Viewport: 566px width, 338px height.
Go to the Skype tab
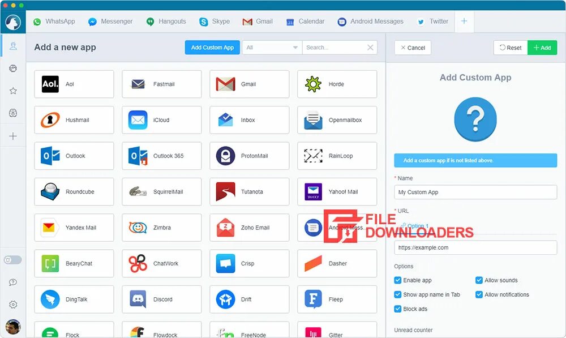215,22
